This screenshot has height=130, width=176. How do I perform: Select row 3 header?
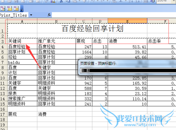click(4, 41)
